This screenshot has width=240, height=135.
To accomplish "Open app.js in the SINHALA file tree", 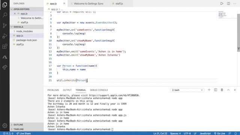I will click(x=27, y=36).
